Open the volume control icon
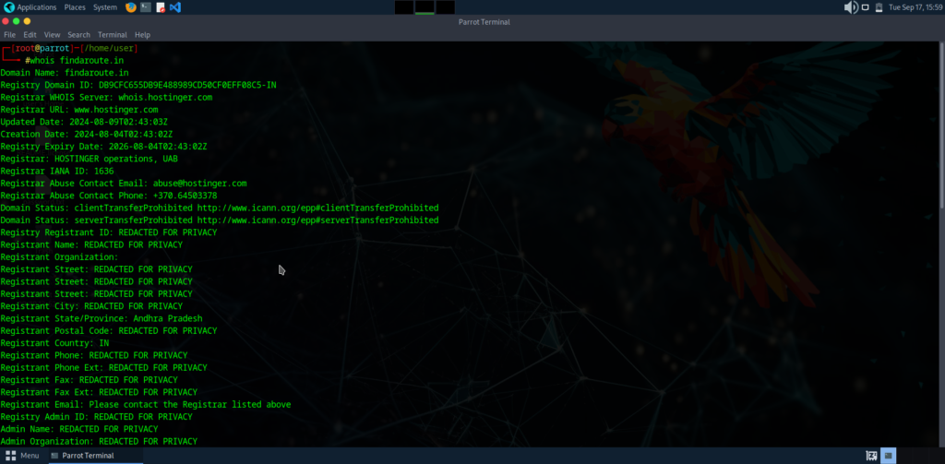945x464 pixels. tap(851, 7)
